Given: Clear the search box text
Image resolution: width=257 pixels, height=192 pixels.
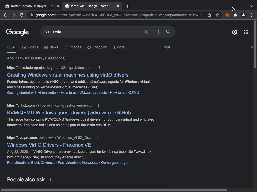Looking at the screenshot, I should (x=146, y=32).
